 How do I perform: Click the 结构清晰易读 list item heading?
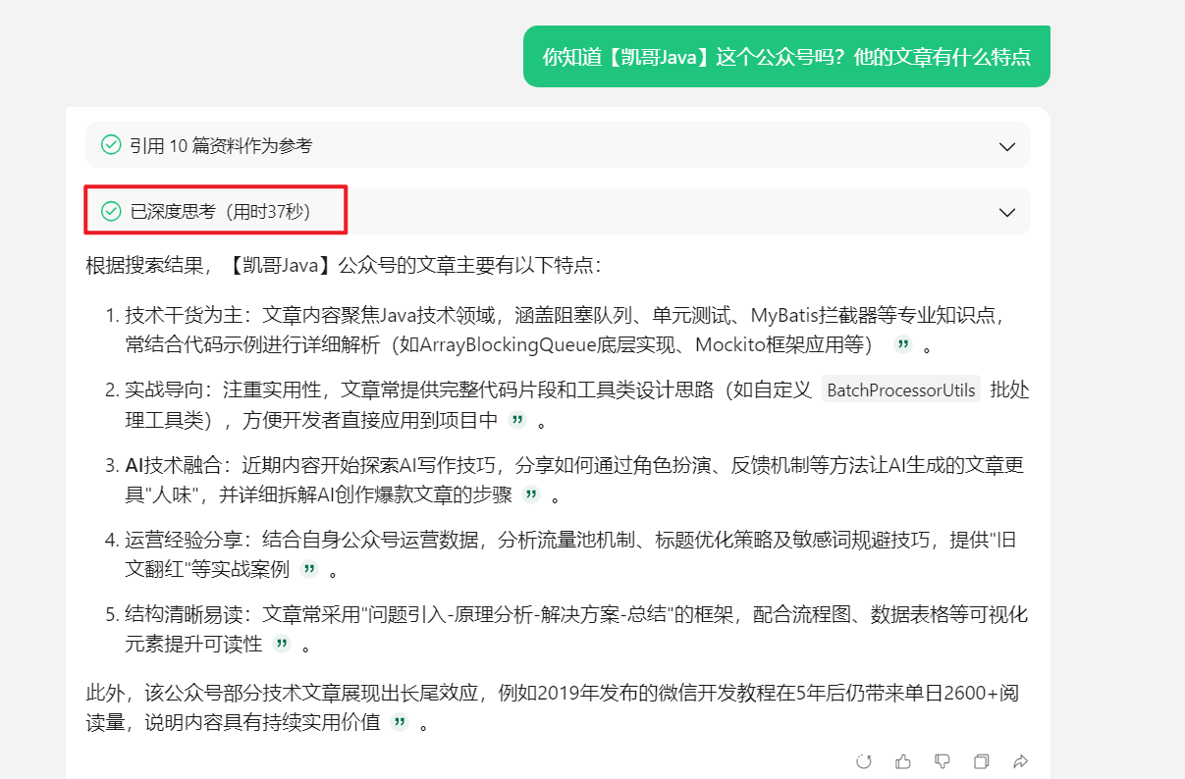(x=183, y=614)
